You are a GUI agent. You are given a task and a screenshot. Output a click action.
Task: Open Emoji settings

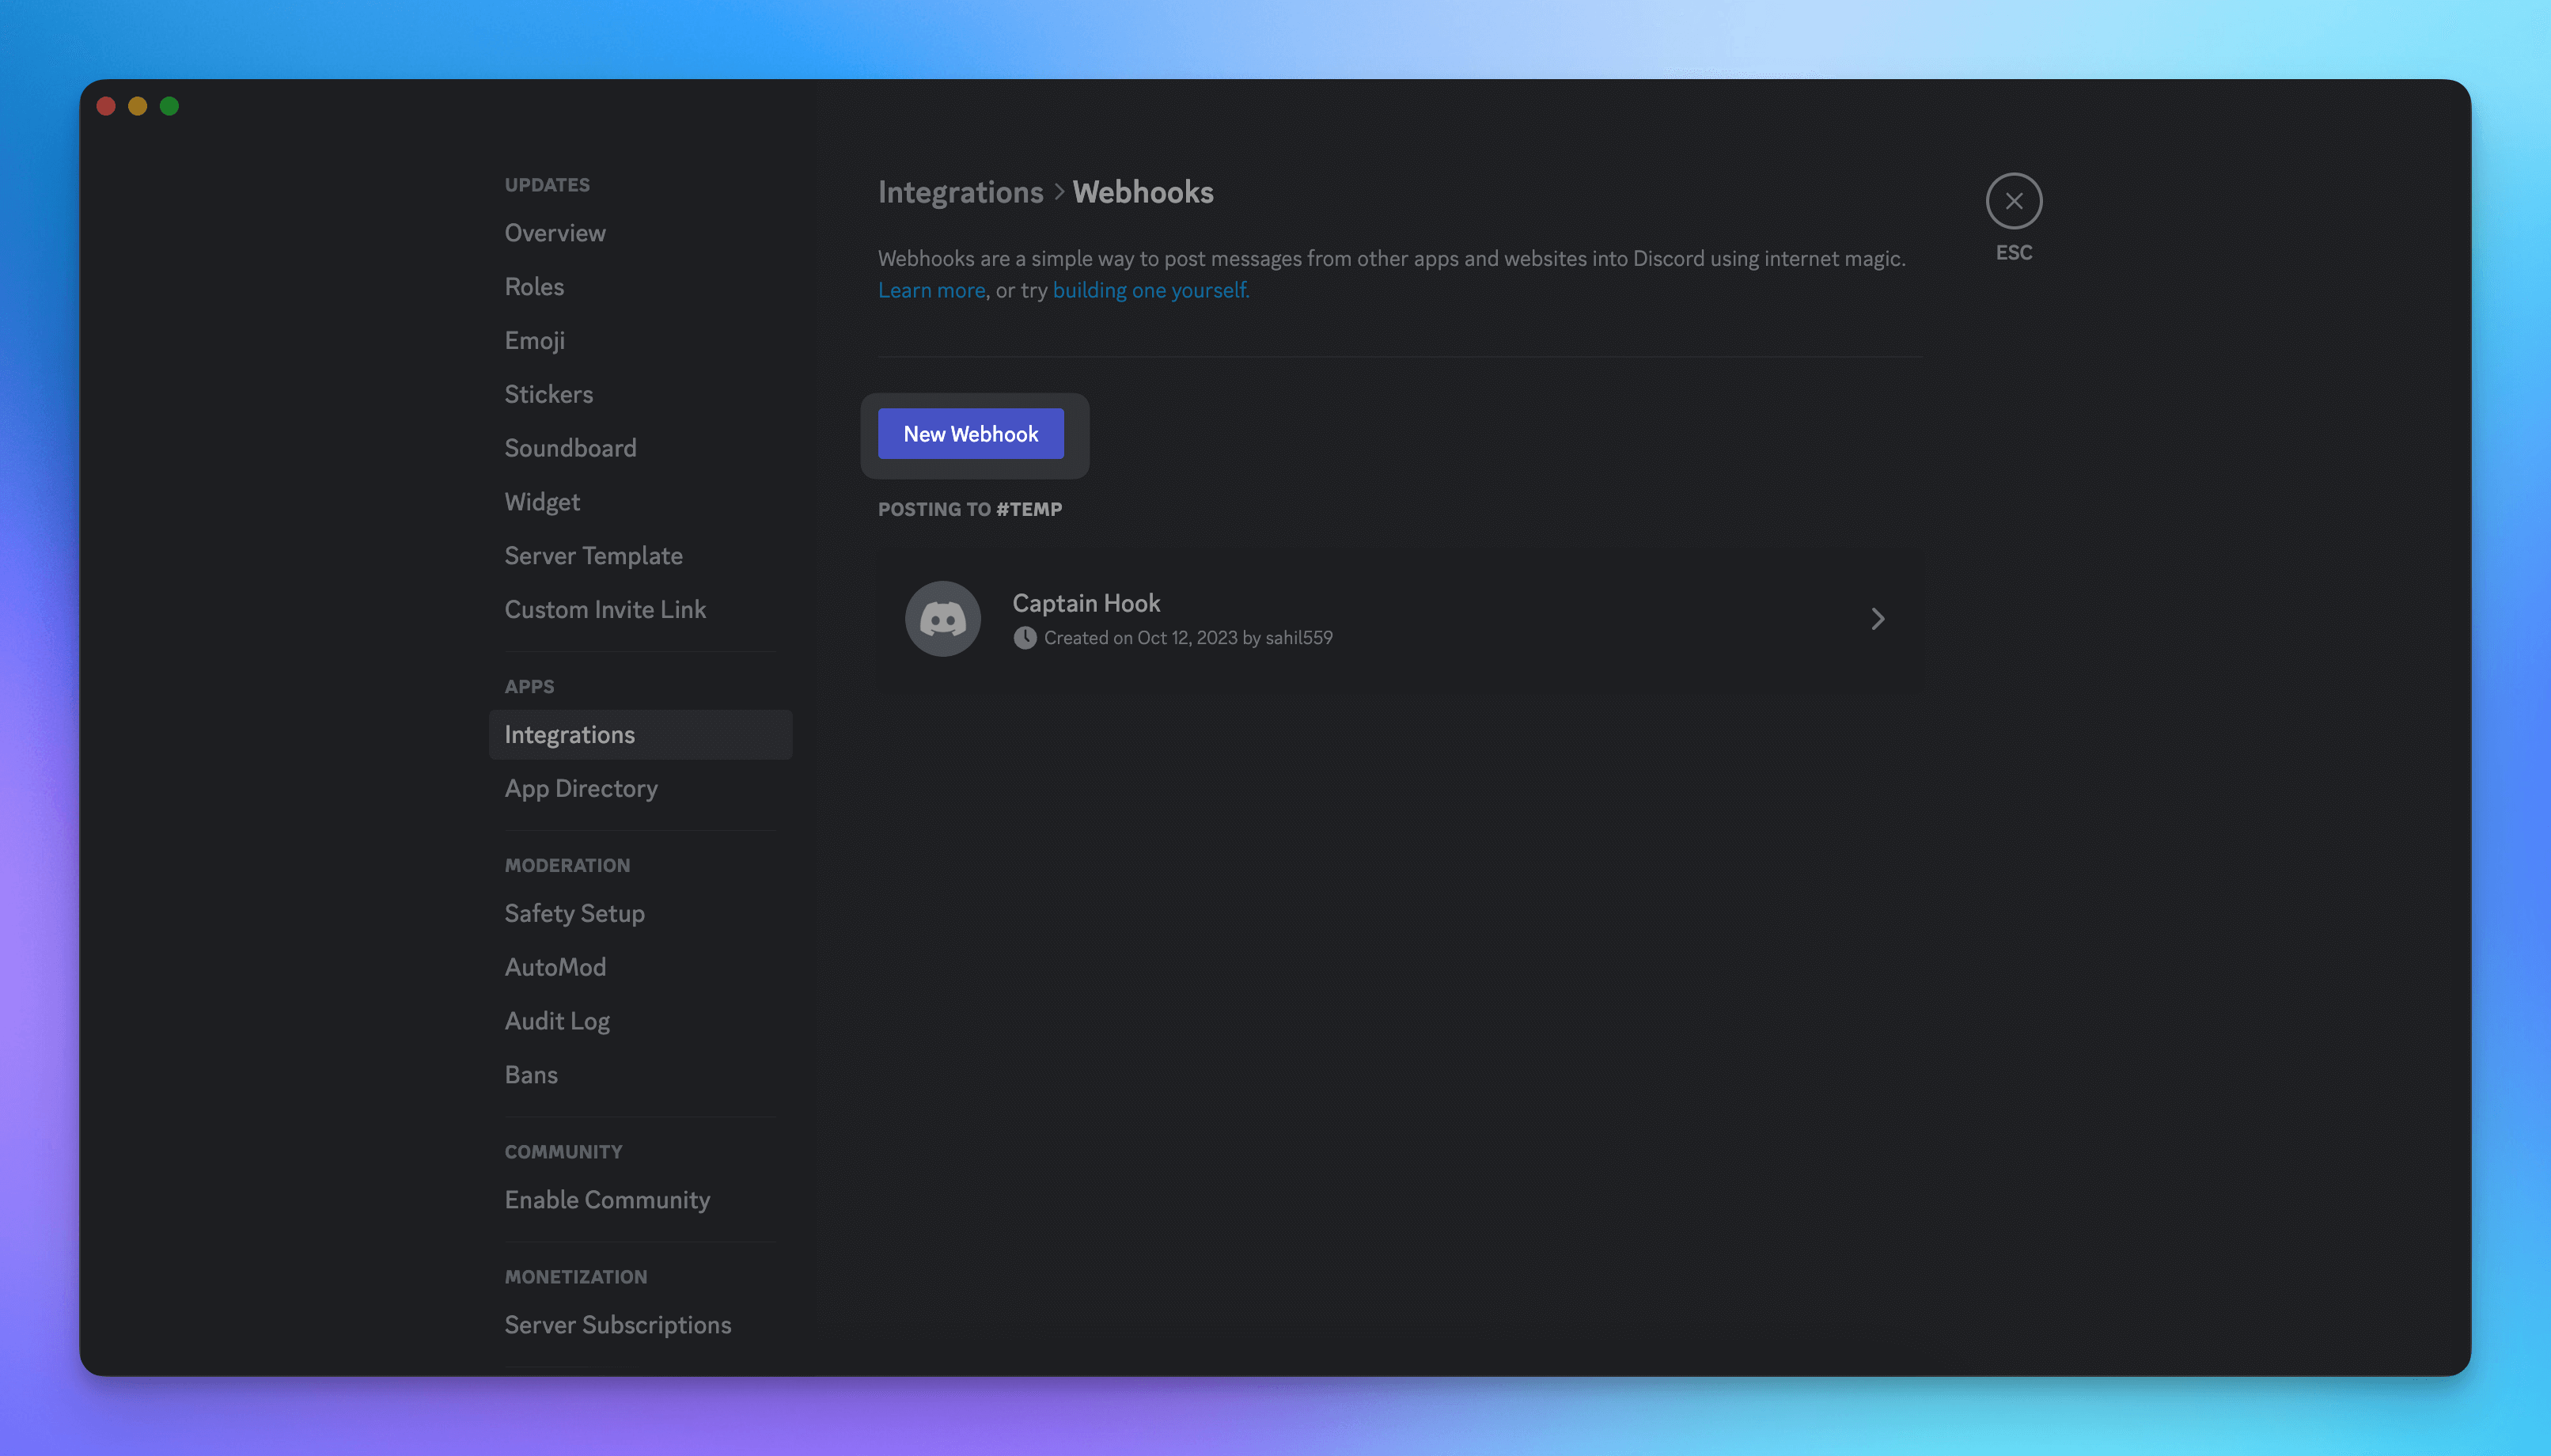pyautogui.click(x=640, y=341)
